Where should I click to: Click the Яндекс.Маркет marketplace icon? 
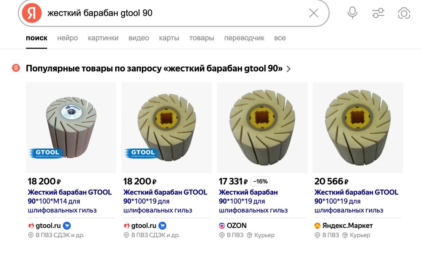point(318,225)
